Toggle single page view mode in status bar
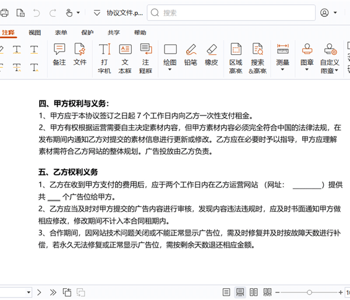This screenshot has width=350, height=300. pyautogui.click(x=226, y=292)
